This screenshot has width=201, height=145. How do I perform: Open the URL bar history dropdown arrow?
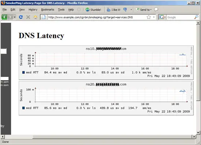[x=154, y=17]
